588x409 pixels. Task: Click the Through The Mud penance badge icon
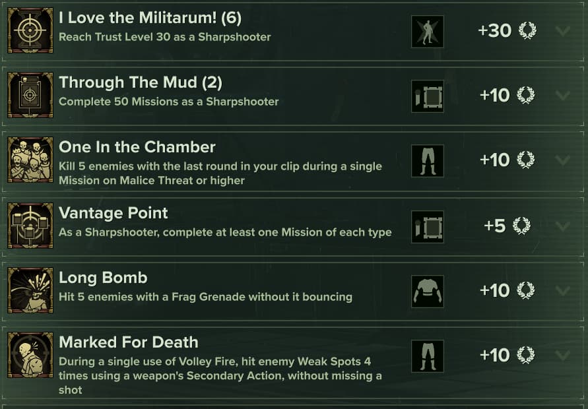pyautogui.click(x=30, y=95)
